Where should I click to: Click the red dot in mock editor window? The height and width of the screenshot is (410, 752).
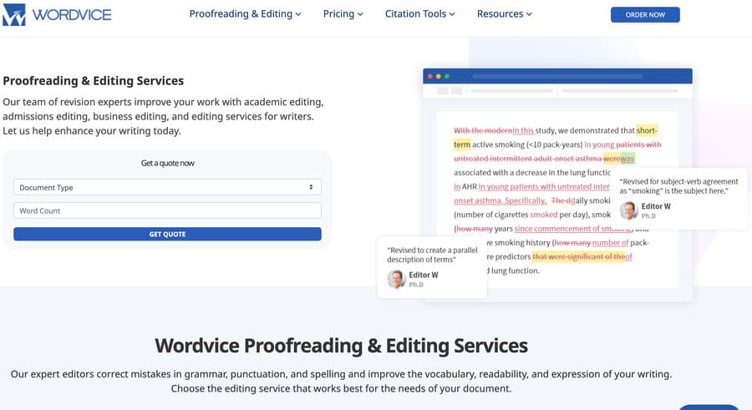430,76
